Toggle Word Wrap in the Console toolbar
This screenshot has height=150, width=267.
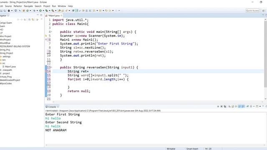coord(236,107)
